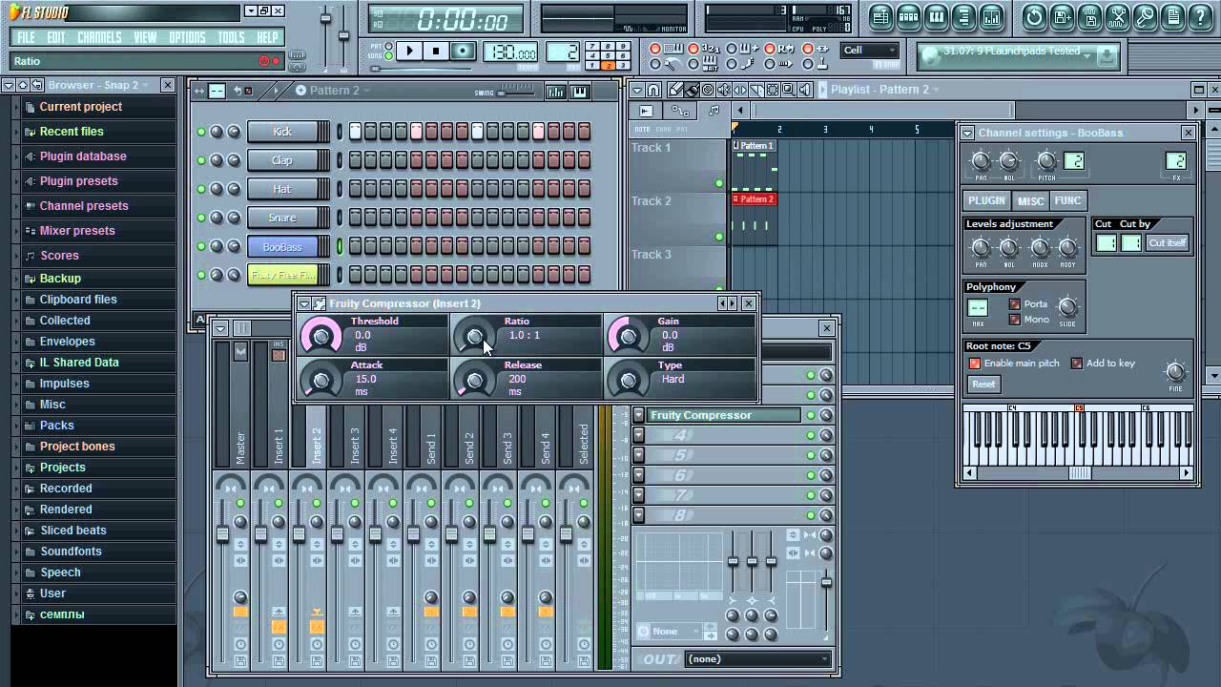Select the Draw pencil tool in Playlist

[675, 90]
